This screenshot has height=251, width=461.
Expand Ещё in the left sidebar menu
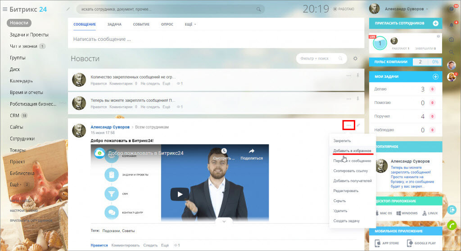[15, 184]
